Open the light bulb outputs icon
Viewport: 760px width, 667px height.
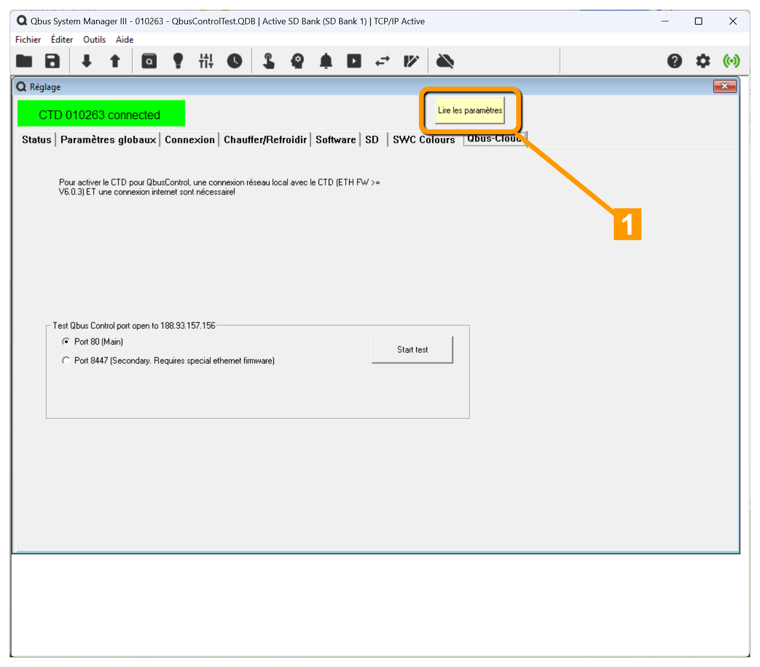178,61
